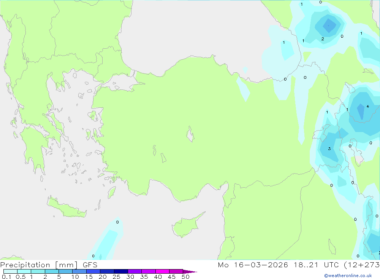
Task: Click the '15' legend scale label
Action: coord(89,277)
